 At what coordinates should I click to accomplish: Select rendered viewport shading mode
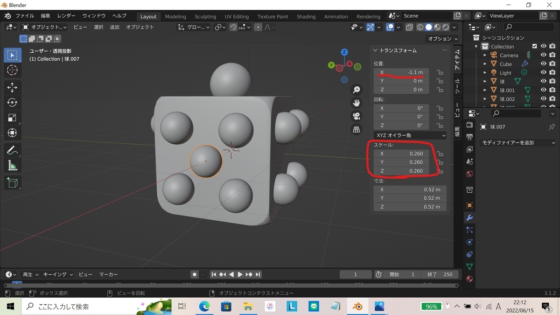(446, 27)
